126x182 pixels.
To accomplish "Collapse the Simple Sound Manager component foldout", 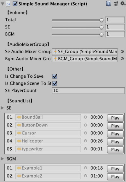I will click(3, 4).
